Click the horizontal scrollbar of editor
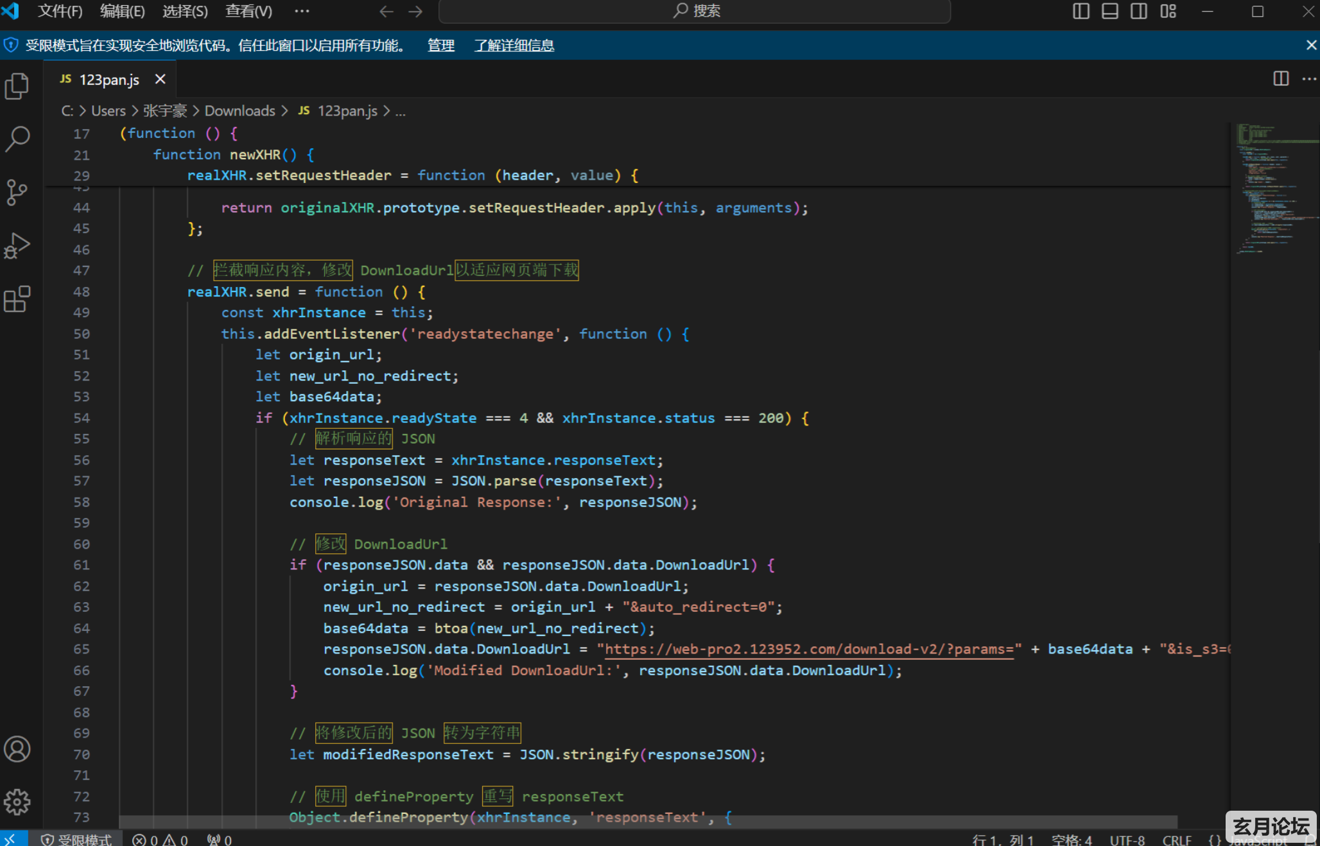1320x846 pixels. coord(648,822)
